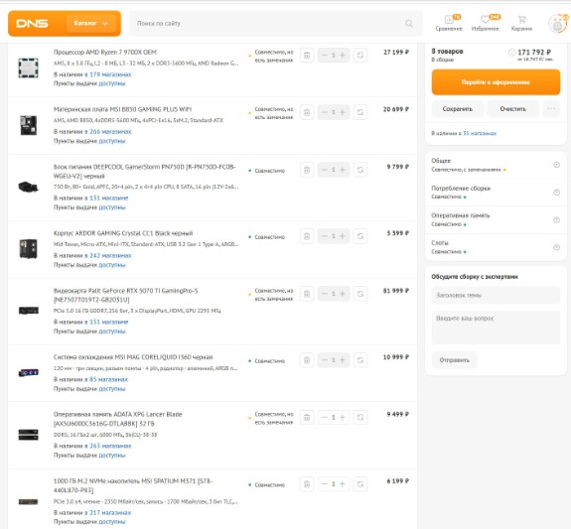Expand the Слоты compatibility section
The height and width of the screenshot is (529, 571).
(x=496, y=247)
